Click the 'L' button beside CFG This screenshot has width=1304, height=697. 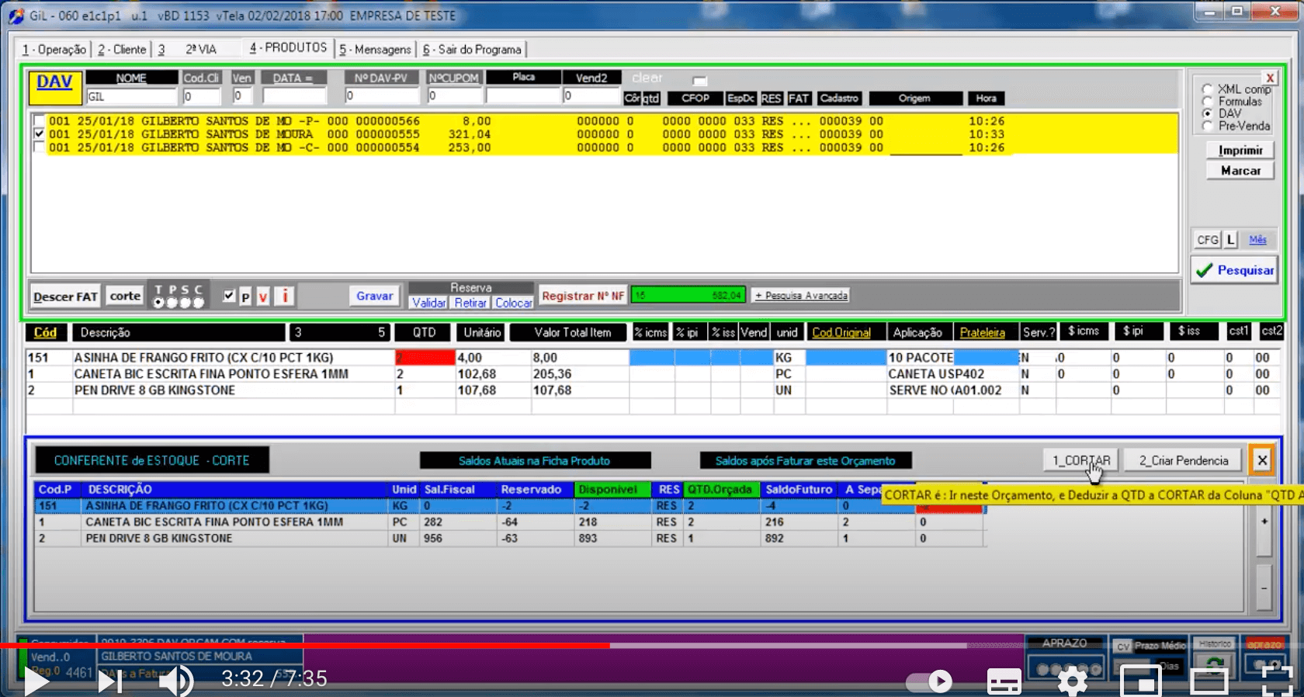[1230, 240]
